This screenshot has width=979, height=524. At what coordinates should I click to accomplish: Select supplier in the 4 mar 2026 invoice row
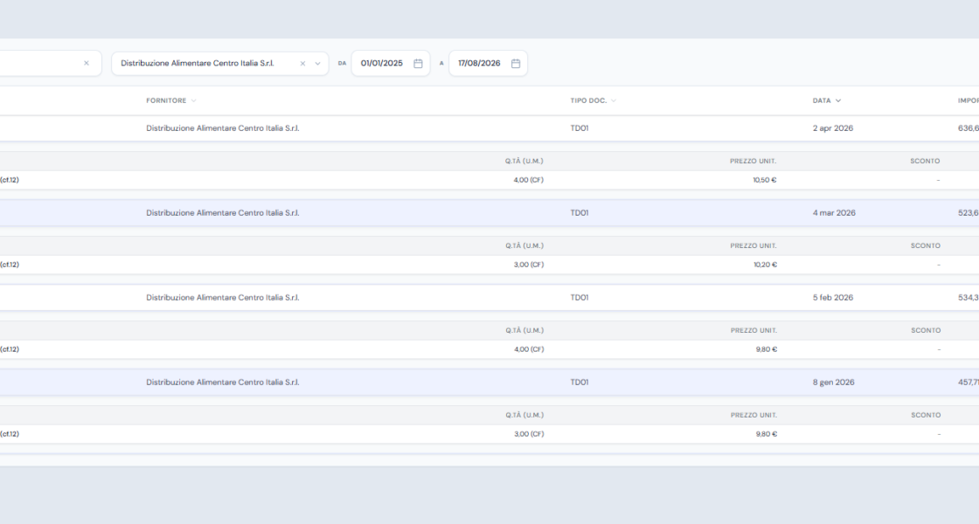(223, 213)
